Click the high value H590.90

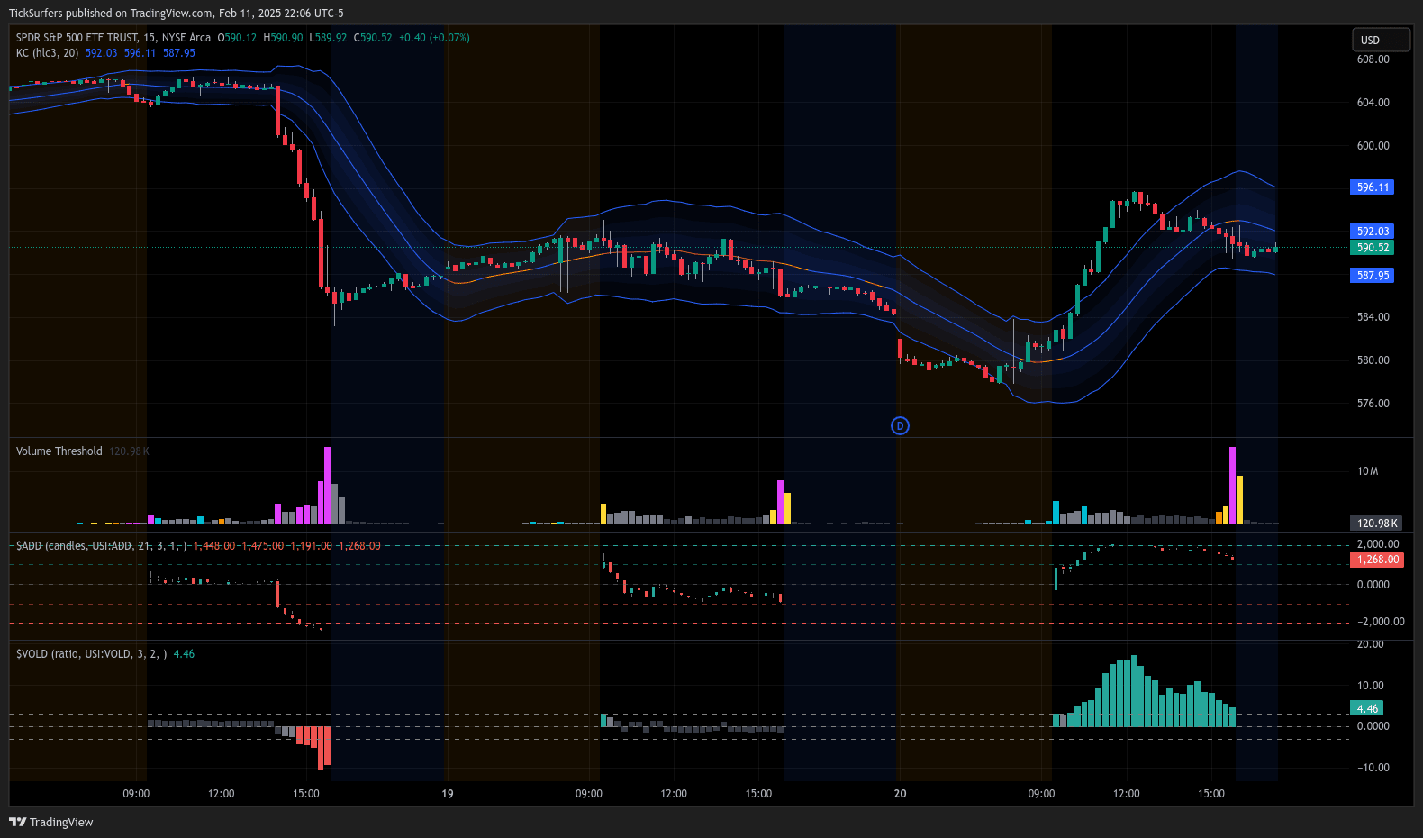(283, 38)
